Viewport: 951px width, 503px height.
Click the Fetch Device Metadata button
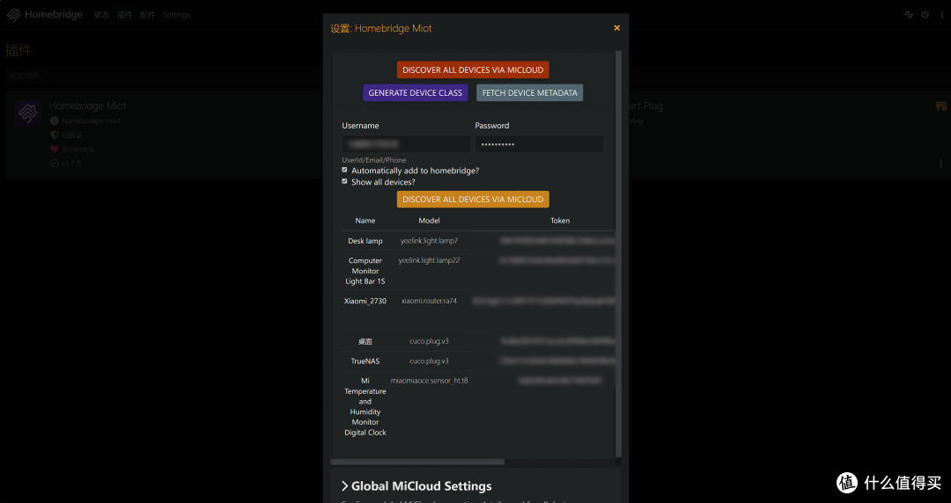(x=529, y=92)
